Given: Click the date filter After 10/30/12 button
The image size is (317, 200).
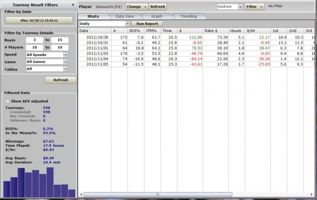Looking at the screenshot, I should pos(39,20).
